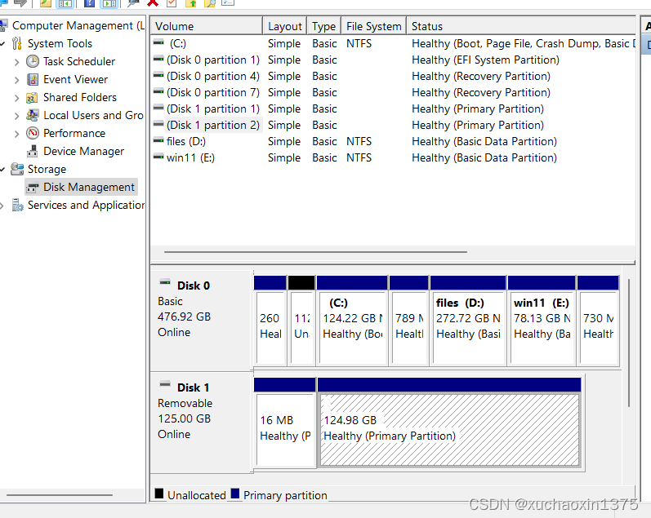651x518 pixels.
Task: Sort by the Volume column header
Action: click(x=206, y=26)
